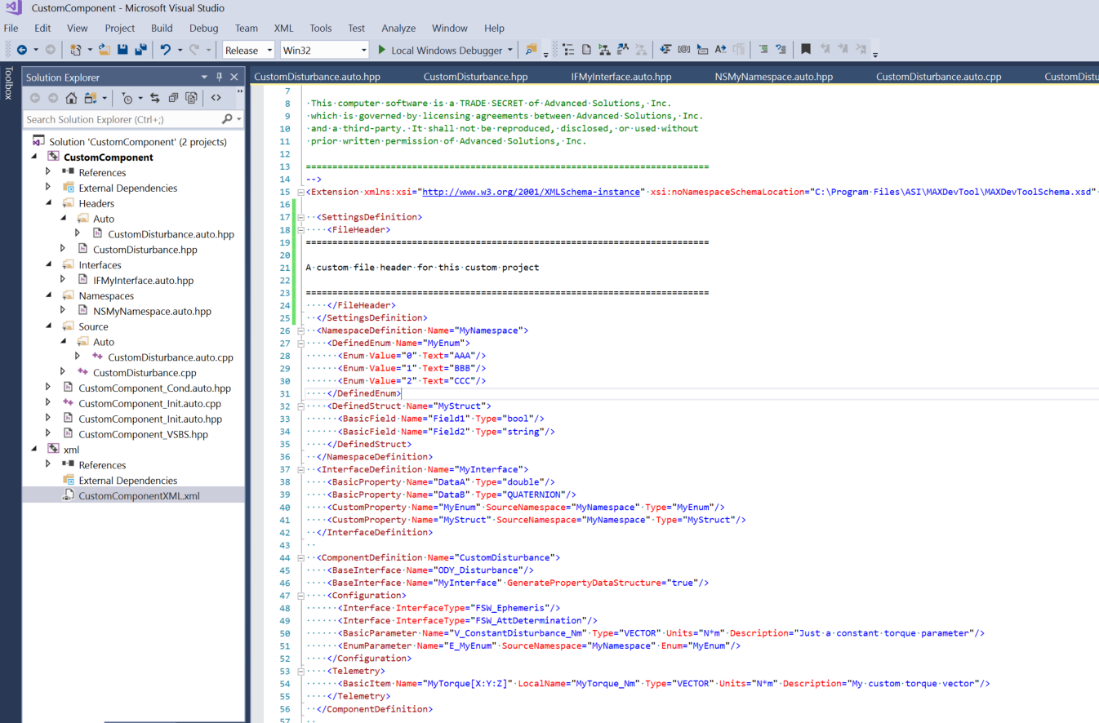Screen dimensions: 1099x723
Task: Click the Save All icon
Action: click(x=141, y=49)
